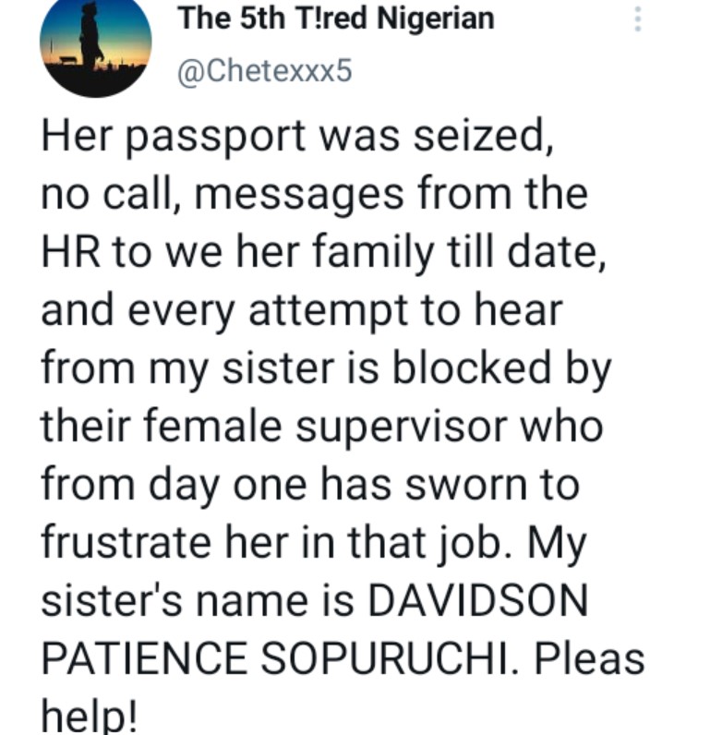This screenshot has height=735, width=710.
Task: Open "The 5th T!red Nigerian" profile name
Action: tap(335, 18)
